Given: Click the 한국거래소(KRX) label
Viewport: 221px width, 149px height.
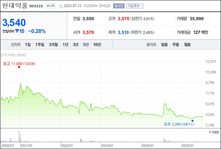Looking at the screenshot, I should 13,55.
